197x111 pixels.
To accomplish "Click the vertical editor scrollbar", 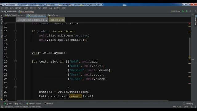I will 190,48.
